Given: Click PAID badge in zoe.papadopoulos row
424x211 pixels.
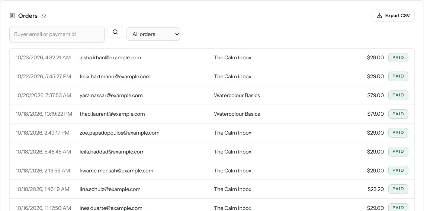Looking at the screenshot, I should coord(398,133).
